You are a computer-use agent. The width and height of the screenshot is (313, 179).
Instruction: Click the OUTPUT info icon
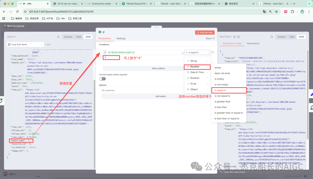[x=238, y=37]
